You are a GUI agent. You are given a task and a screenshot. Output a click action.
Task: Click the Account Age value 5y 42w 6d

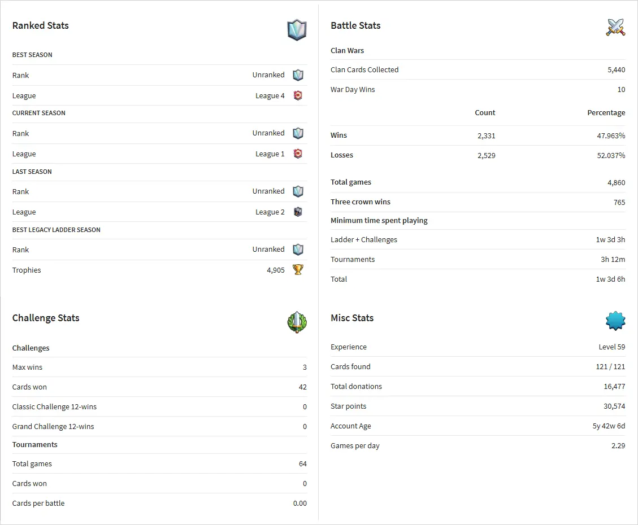tap(609, 426)
